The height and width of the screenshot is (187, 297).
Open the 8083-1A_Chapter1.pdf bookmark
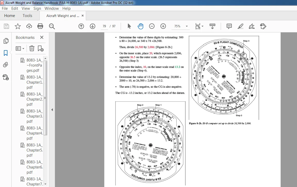(35, 82)
